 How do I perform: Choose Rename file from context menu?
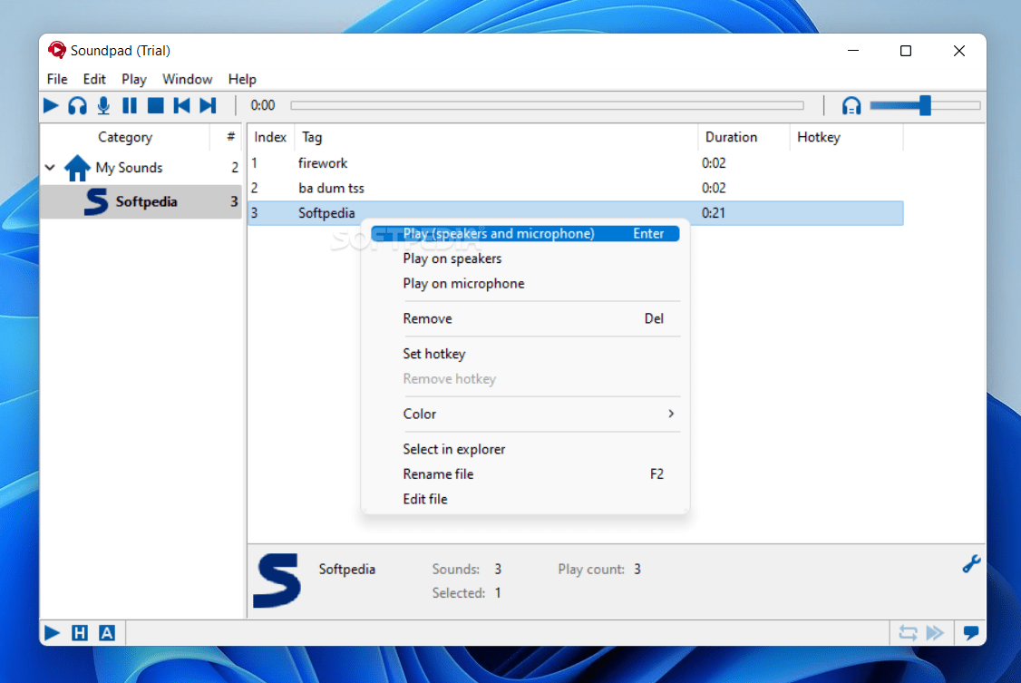coord(526,474)
